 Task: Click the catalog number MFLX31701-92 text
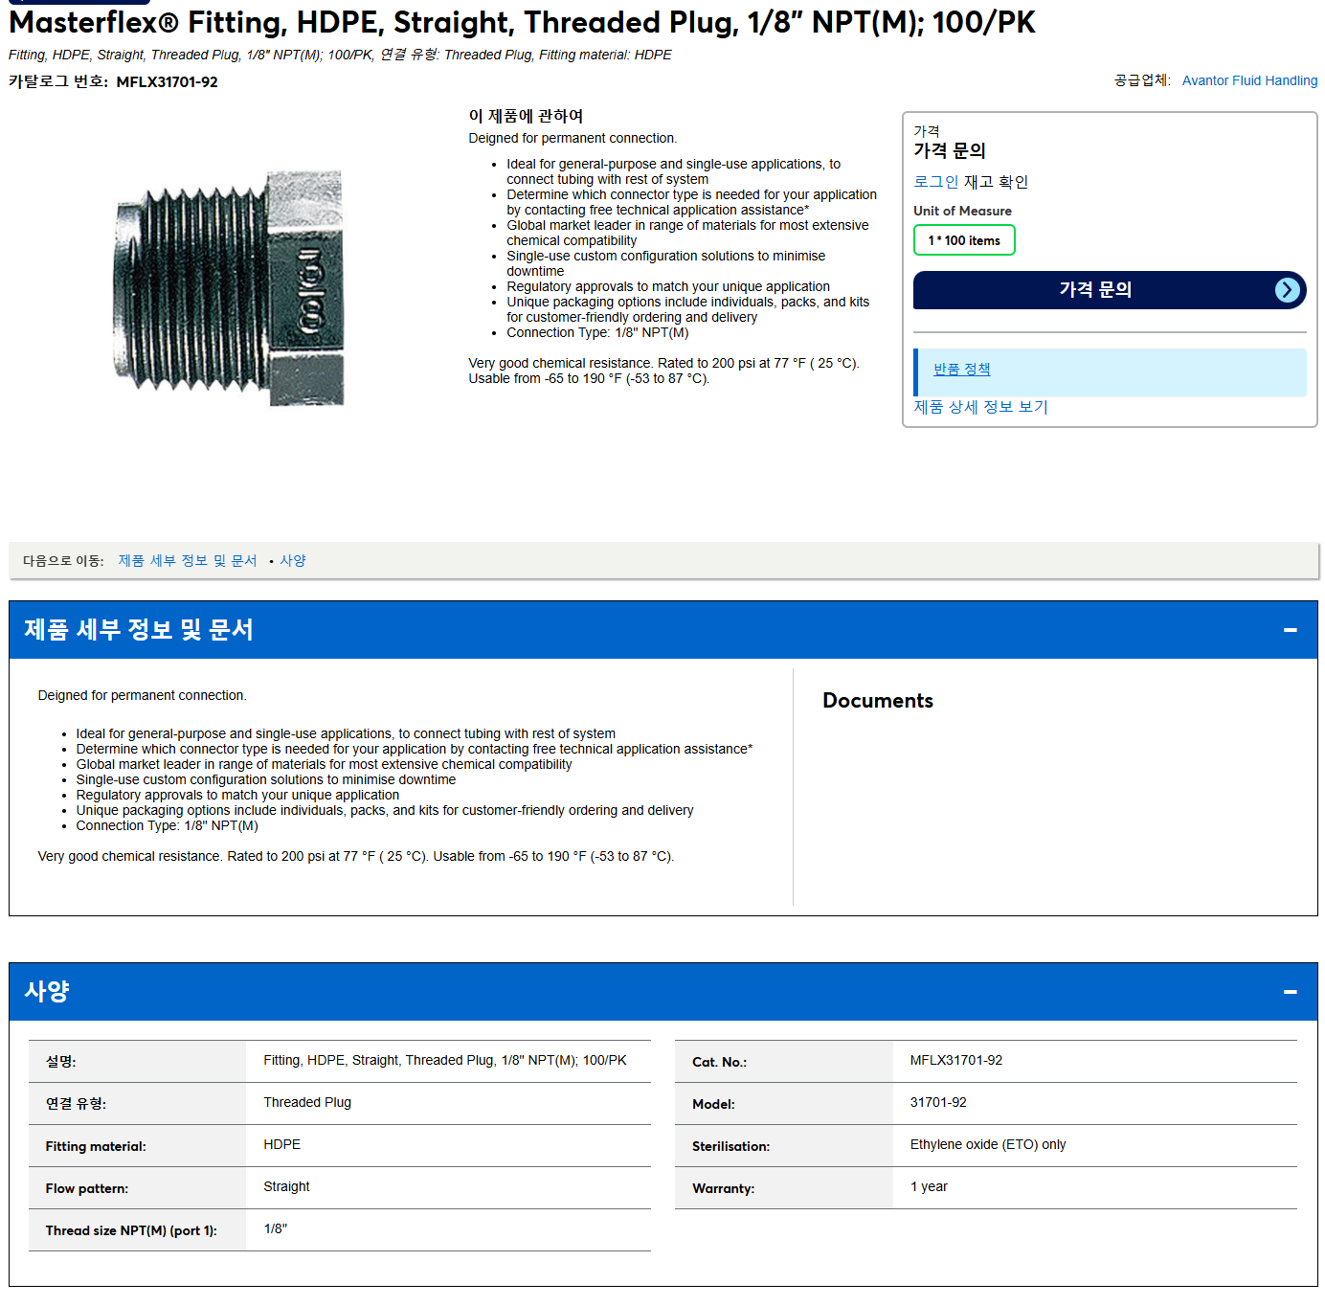[167, 82]
